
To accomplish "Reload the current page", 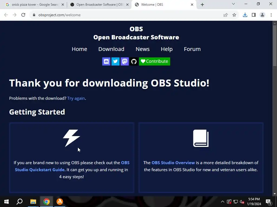I will click(x=23, y=15).
